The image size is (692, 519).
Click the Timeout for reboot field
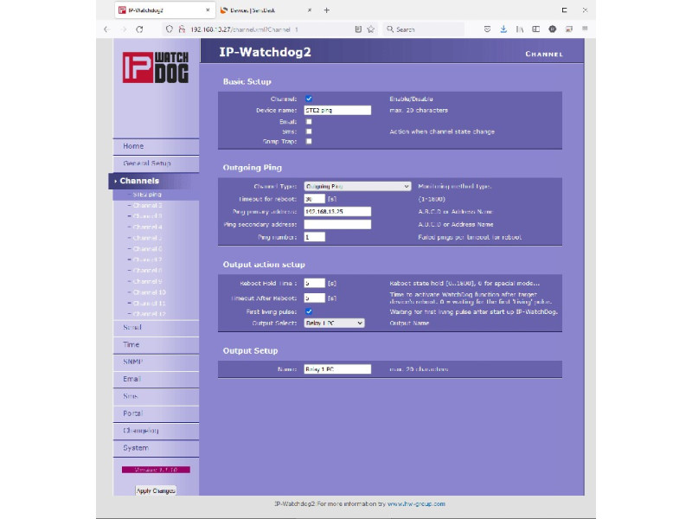coord(315,199)
